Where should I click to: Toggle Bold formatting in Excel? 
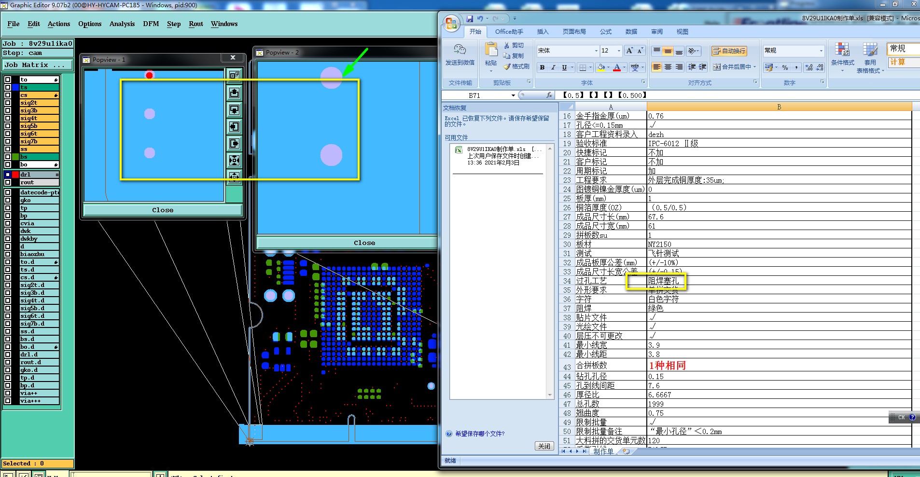pos(542,68)
